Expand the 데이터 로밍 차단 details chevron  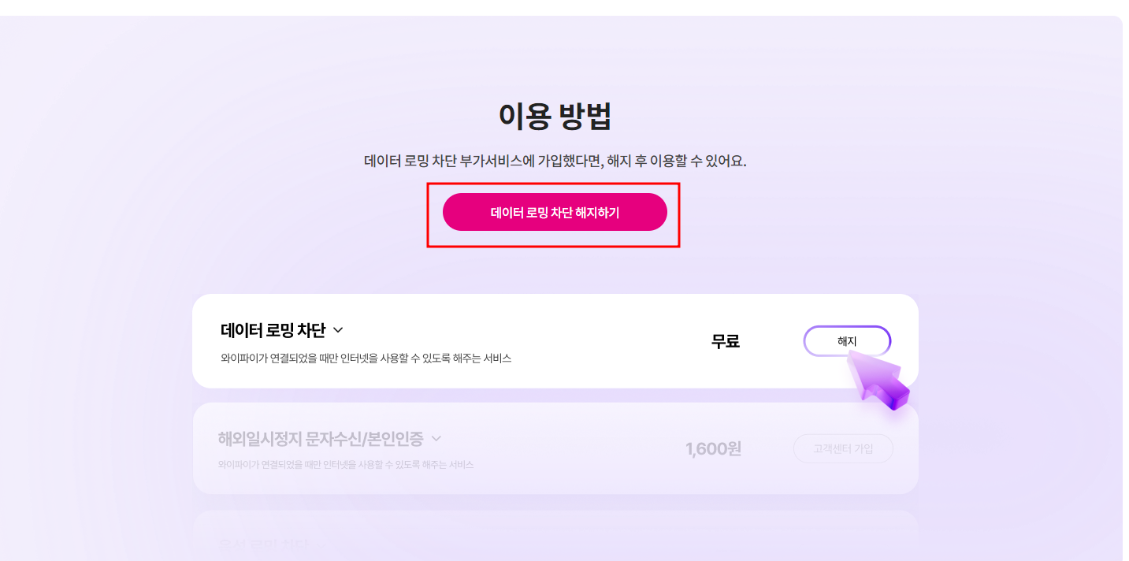coord(337,330)
